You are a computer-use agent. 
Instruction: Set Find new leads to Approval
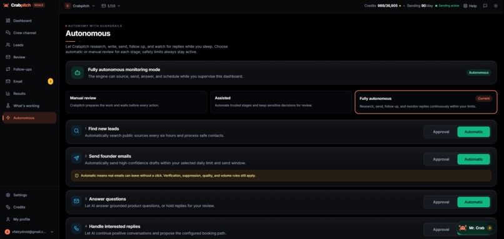441,132
